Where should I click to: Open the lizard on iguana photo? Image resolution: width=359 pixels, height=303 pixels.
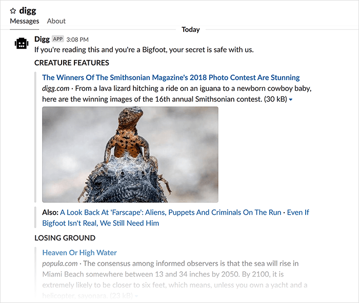(130, 154)
